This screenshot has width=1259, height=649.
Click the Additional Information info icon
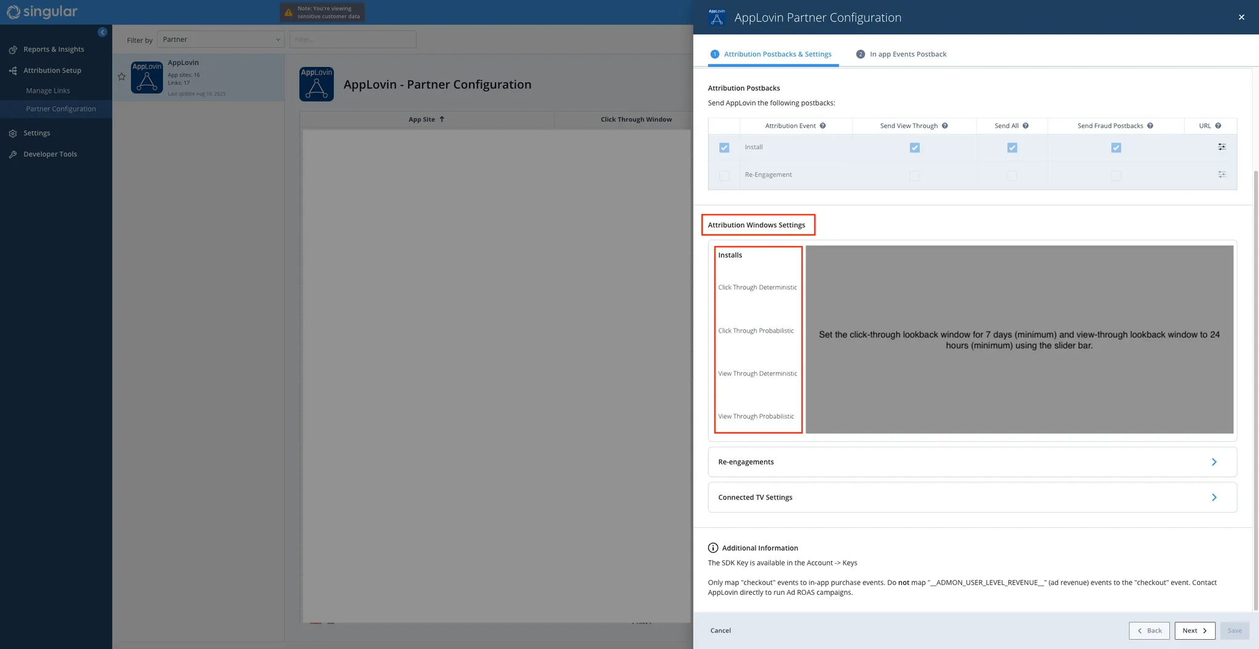(713, 548)
